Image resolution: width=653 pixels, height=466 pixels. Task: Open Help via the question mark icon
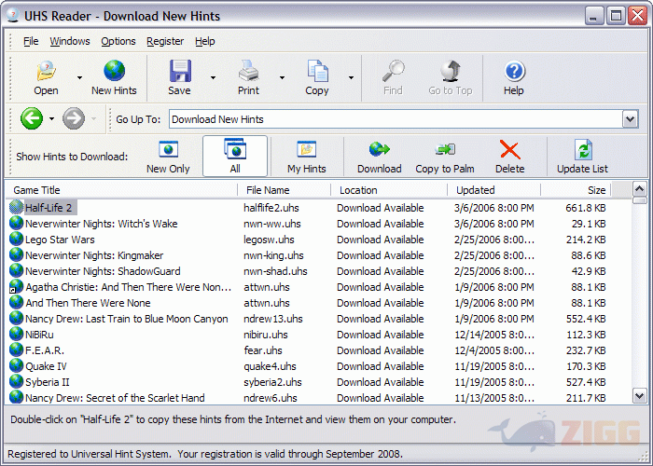click(x=514, y=71)
